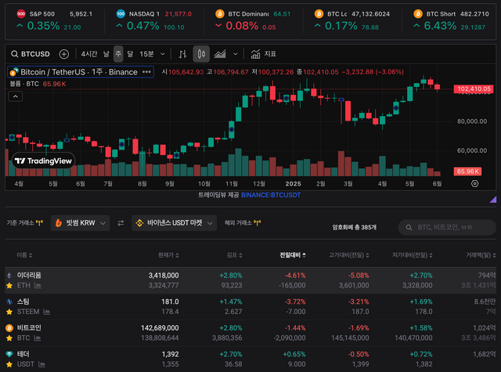This screenshot has width=501, height=372.
Task: Toggle favorite star for STEEM
Action: pos(9,312)
